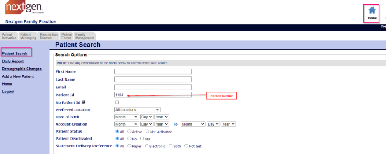Open Account Creation start Month dropdown
The image size is (386, 154).
coord(127,124)
